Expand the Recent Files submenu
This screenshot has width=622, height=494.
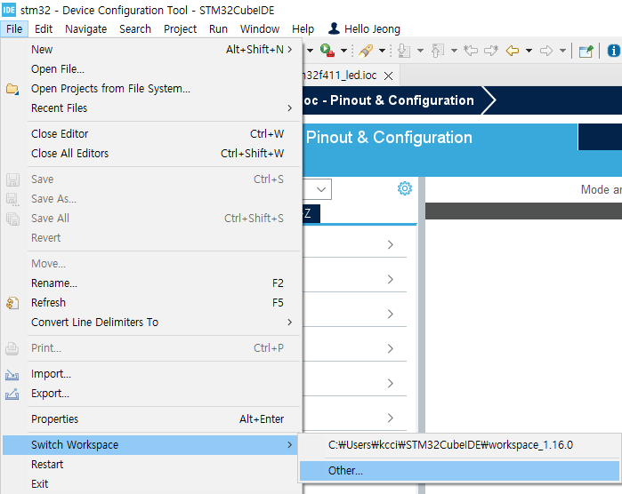tap(150, 108)
